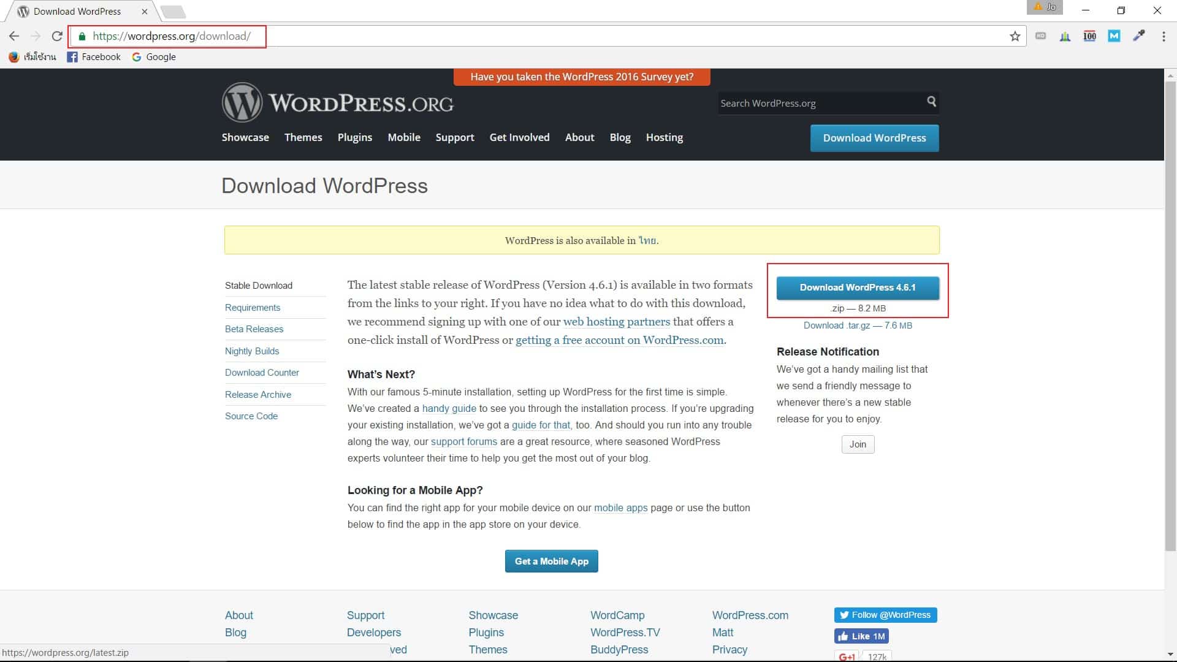Open the footer WordPress.TV link
Image resolution: width=1177 pixels, height=662 pixels.
pos(625,633)
